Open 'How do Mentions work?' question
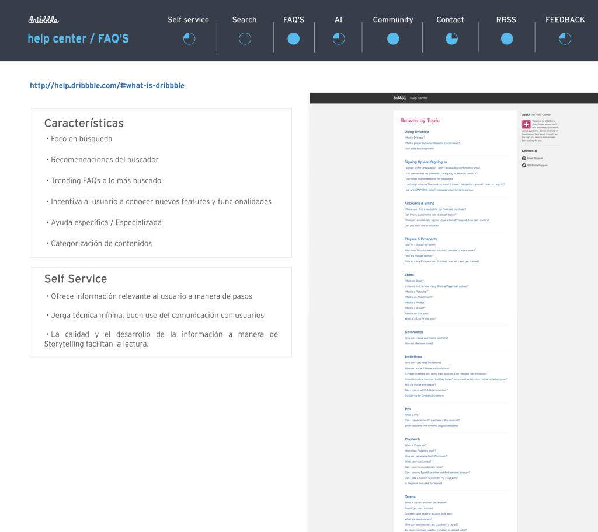Viewport: 598px width, 532px height. click(419, 344)
